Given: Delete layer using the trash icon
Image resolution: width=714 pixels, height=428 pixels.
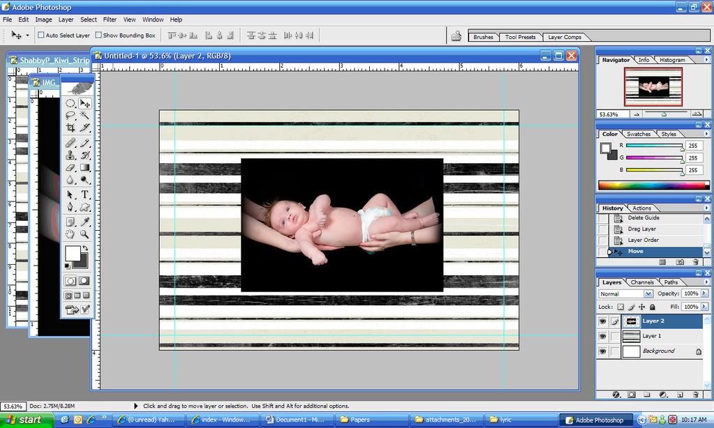Looking at the screenshot, I should [x=695, y=395].
